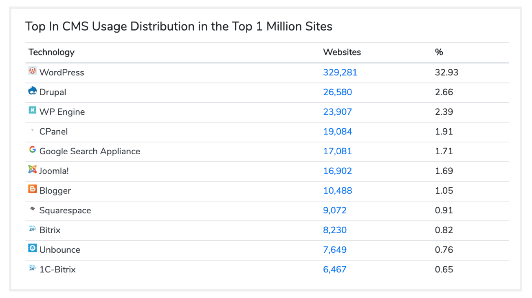
Task: Click the Joomla! logo icon
Action: [x=33, y=170]
